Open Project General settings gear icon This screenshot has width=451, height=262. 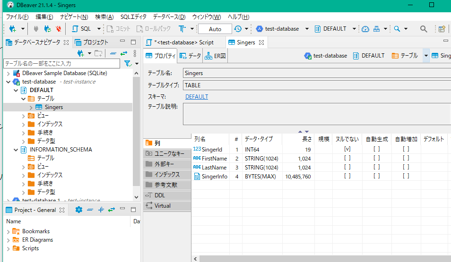click(79, 210)
